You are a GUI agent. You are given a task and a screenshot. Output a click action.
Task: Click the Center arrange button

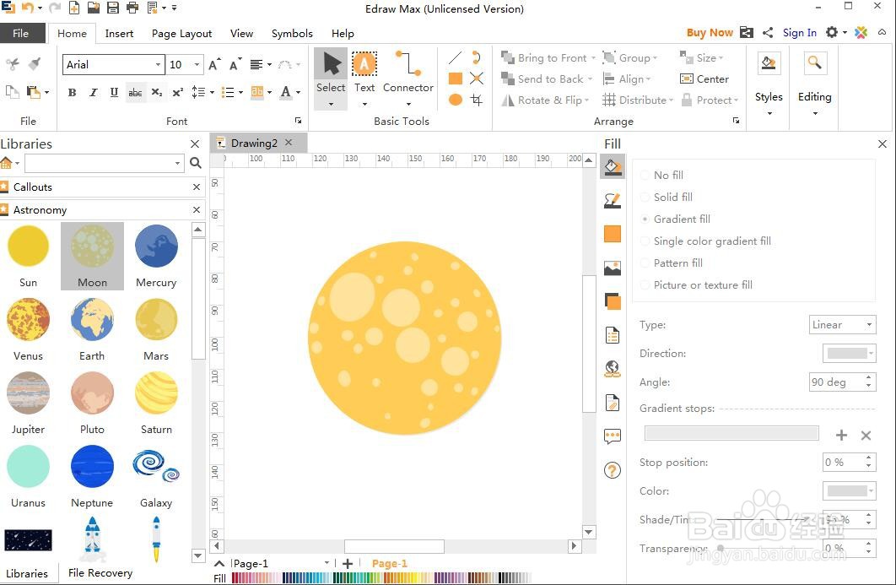tap(704, 79)
